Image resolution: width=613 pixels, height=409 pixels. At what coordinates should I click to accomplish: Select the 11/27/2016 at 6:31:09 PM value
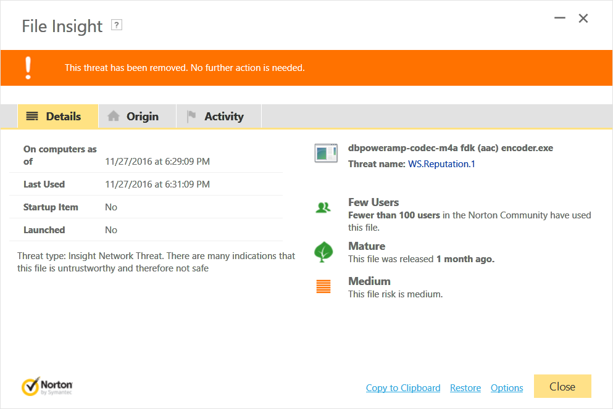point(157,184)
